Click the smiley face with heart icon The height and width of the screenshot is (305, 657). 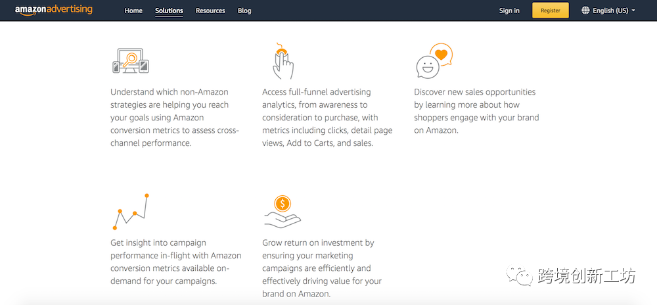click(434, 61)
